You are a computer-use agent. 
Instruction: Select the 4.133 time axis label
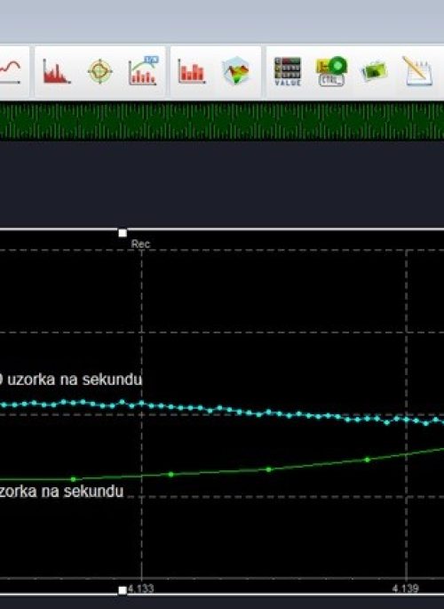pos(141,589)
